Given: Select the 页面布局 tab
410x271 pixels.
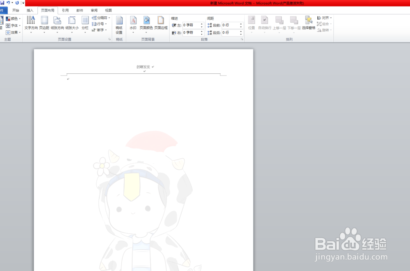Looking at the screenshot, I should click(48, 10).
